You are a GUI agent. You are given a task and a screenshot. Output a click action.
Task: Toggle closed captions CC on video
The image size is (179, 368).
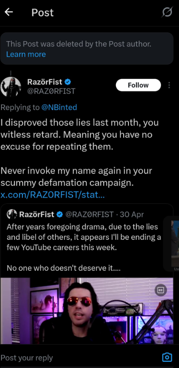[x=161, y=290]
